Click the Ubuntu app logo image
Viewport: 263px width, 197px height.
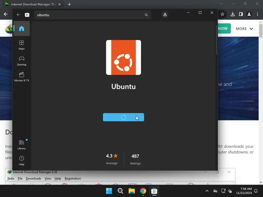[x=124, y=57]
